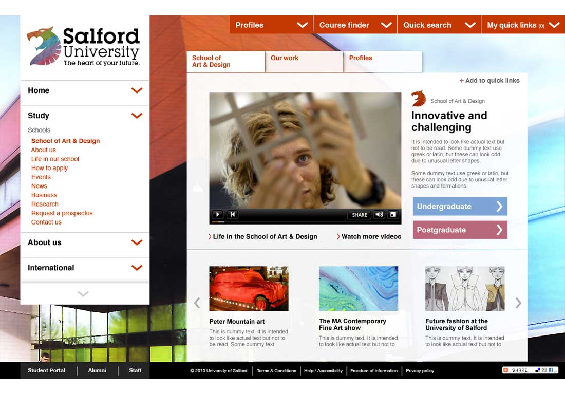Go to News in sidebar
This screenshot has width=565, height=411.
[x=39, y=186]
